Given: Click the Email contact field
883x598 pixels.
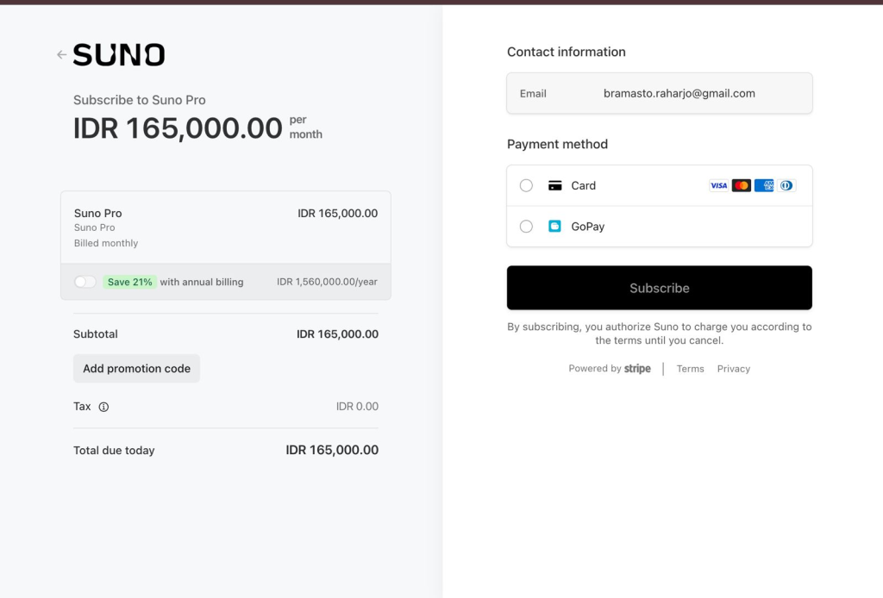Looking at the screenshot, I should (660, 93).
